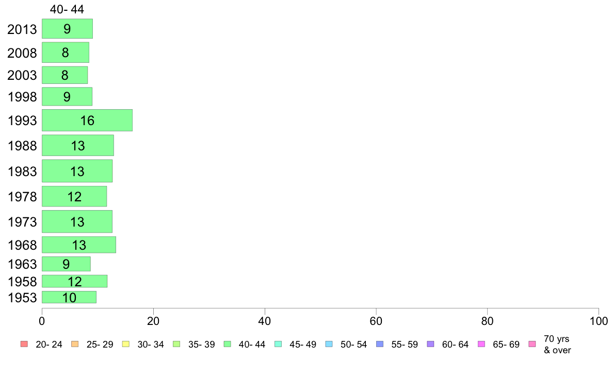Click the 35-39 legend color swatch

pos(176,344)
